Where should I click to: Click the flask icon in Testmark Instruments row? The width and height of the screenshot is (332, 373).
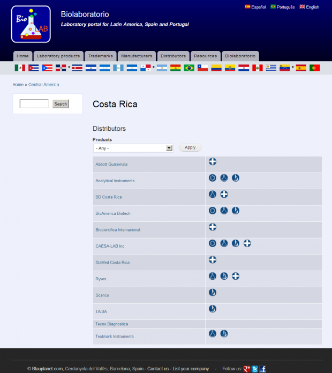(213, 333)
